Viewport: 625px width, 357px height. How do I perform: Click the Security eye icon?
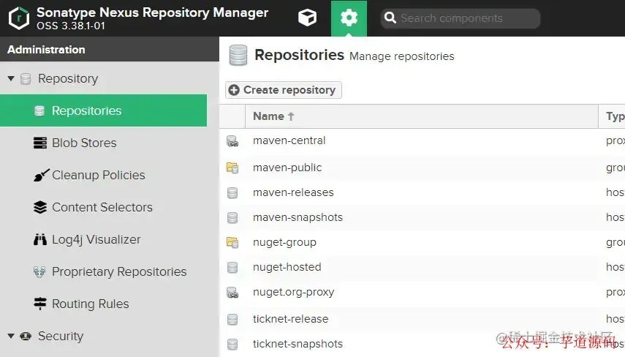(x=26, y=336)
